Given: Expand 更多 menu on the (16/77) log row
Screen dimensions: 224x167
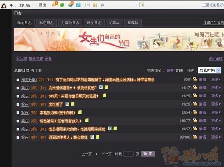Looking at the screenshot, I should (x=216, y=121).
